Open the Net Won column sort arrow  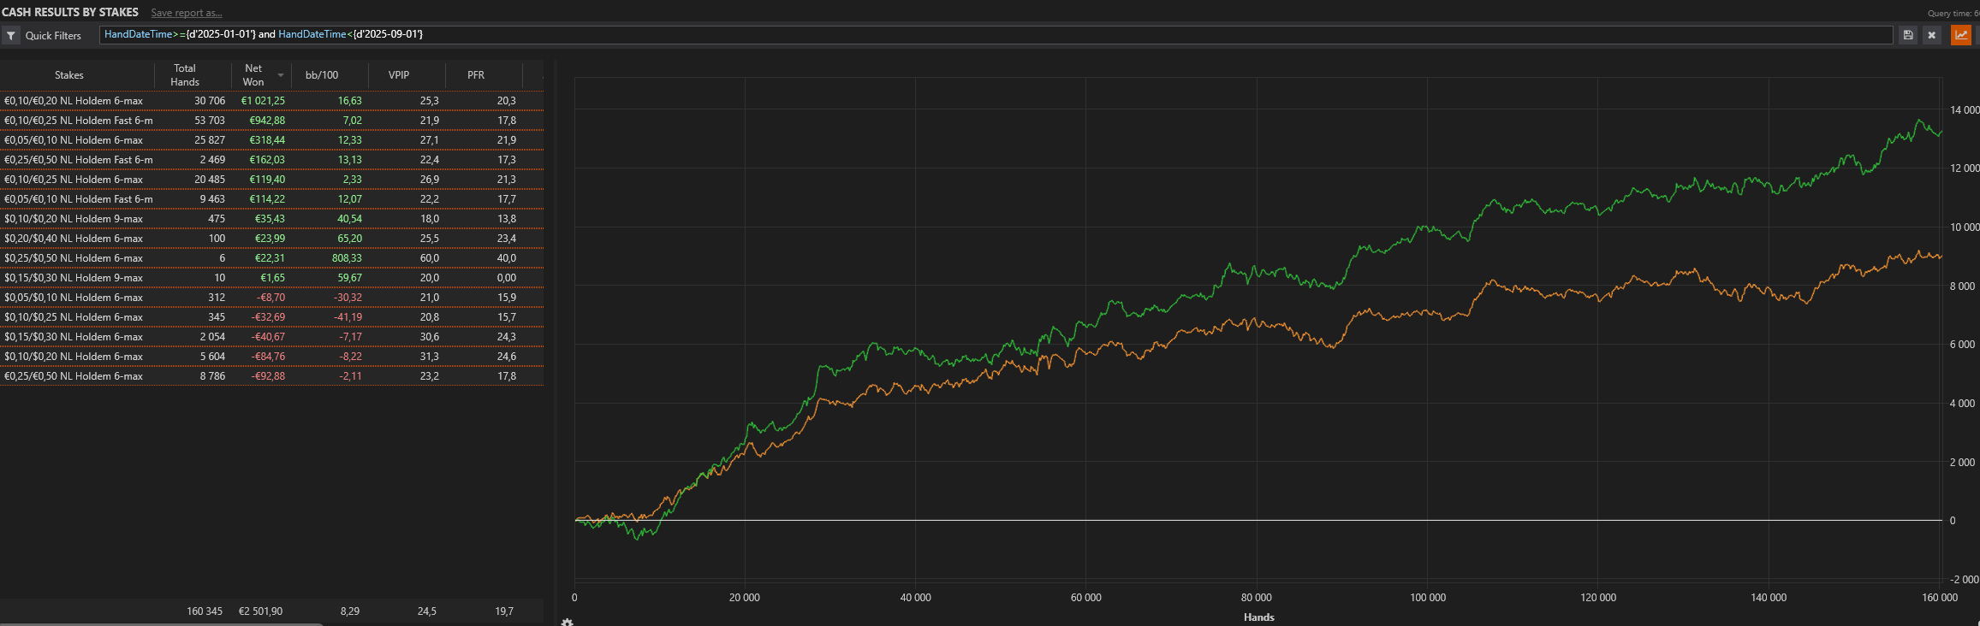pyautogui.click(x=280, y=75)
